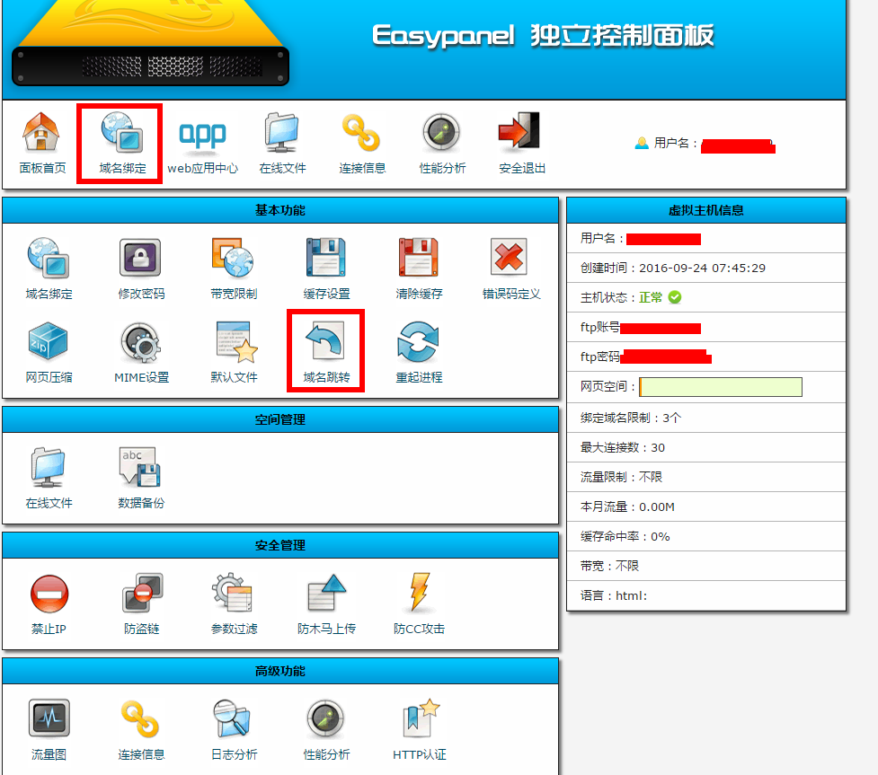Click the web应用中心 text label

pos(202,168)
